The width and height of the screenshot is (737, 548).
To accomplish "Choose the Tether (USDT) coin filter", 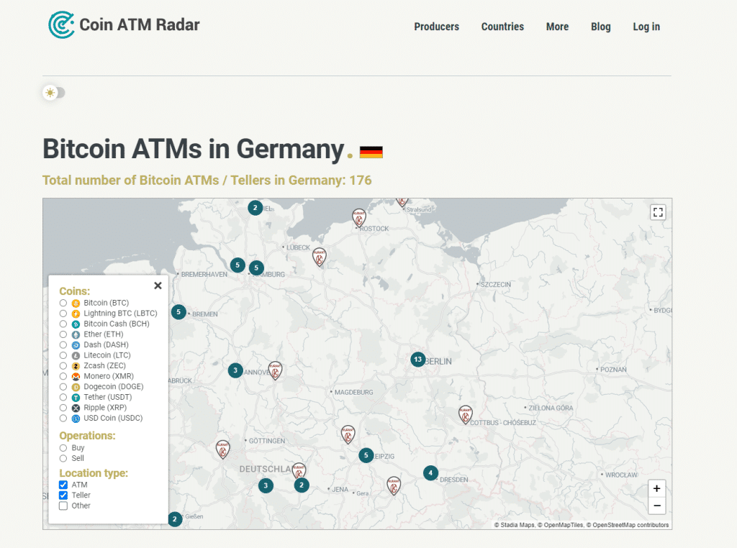I will click(63, 397).
